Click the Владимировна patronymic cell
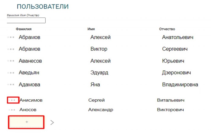211x133 pixels. [x=180, y=85]
